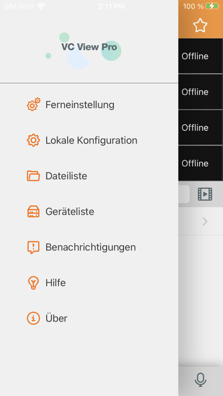The height and width of the screenshot is (396, 223).
Task: Open the video playback film icon
Action: 205,194
